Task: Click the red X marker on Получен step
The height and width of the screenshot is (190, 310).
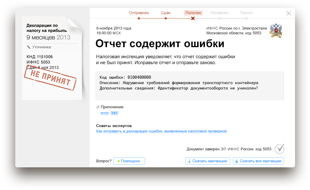Action: [x=193, y=18]
